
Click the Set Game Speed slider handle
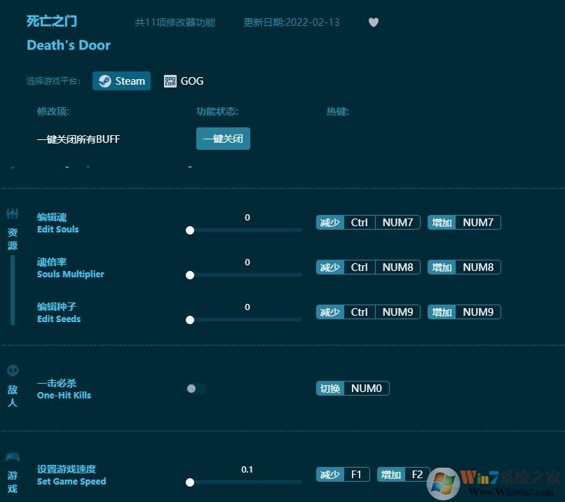190,482
